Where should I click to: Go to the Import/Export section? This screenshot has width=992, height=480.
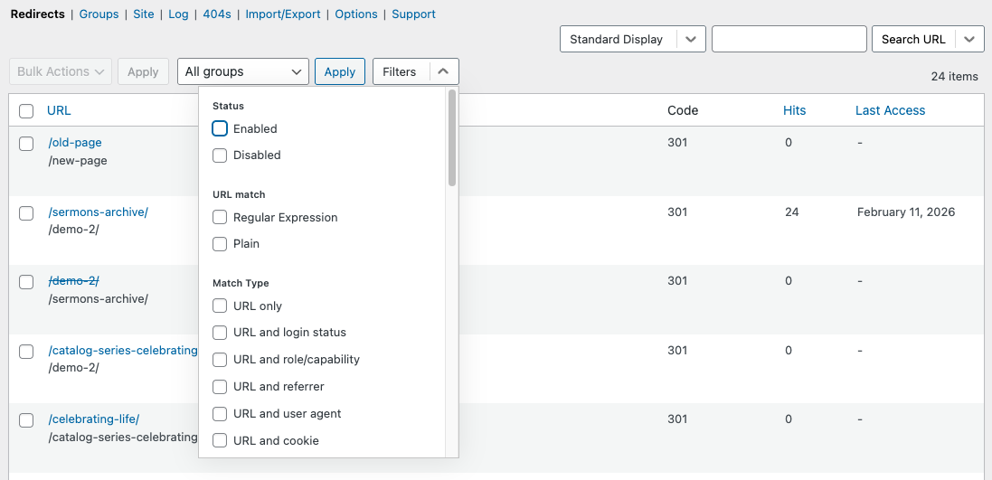[283, 14]
